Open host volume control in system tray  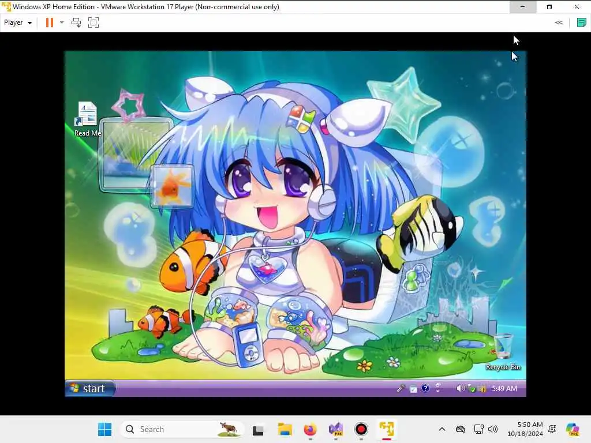493,429
